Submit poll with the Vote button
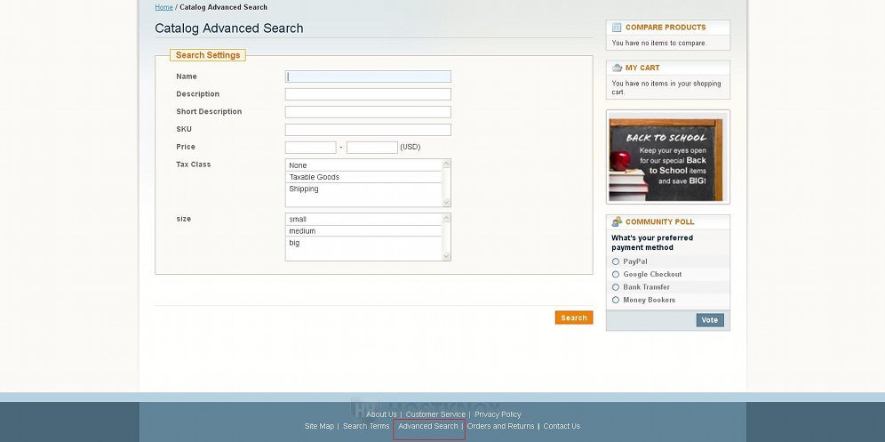 (709, 320)
